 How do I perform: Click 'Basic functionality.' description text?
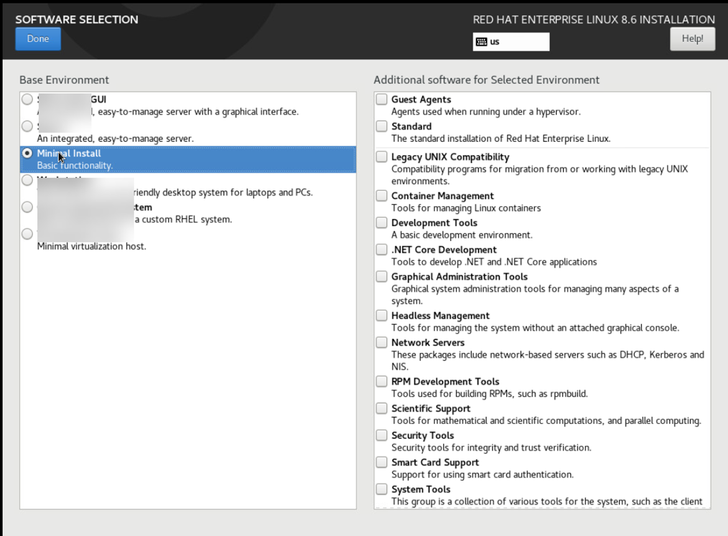coord(75,166)
